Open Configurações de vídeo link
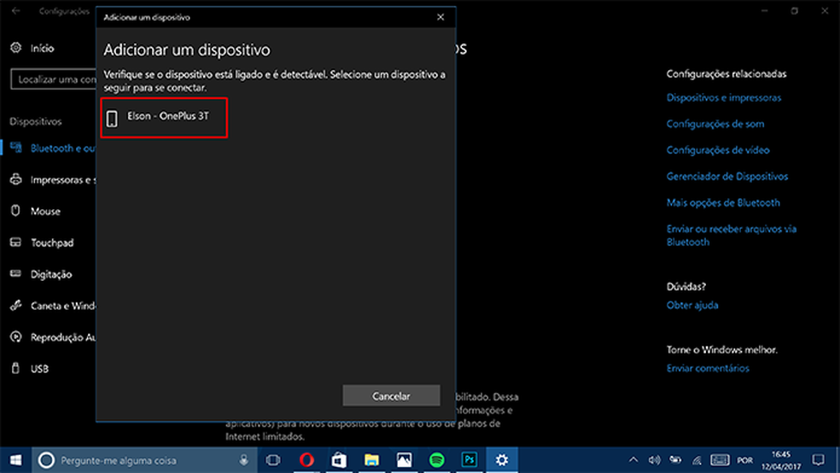840x473 pixels. click(x=718, y=150)
